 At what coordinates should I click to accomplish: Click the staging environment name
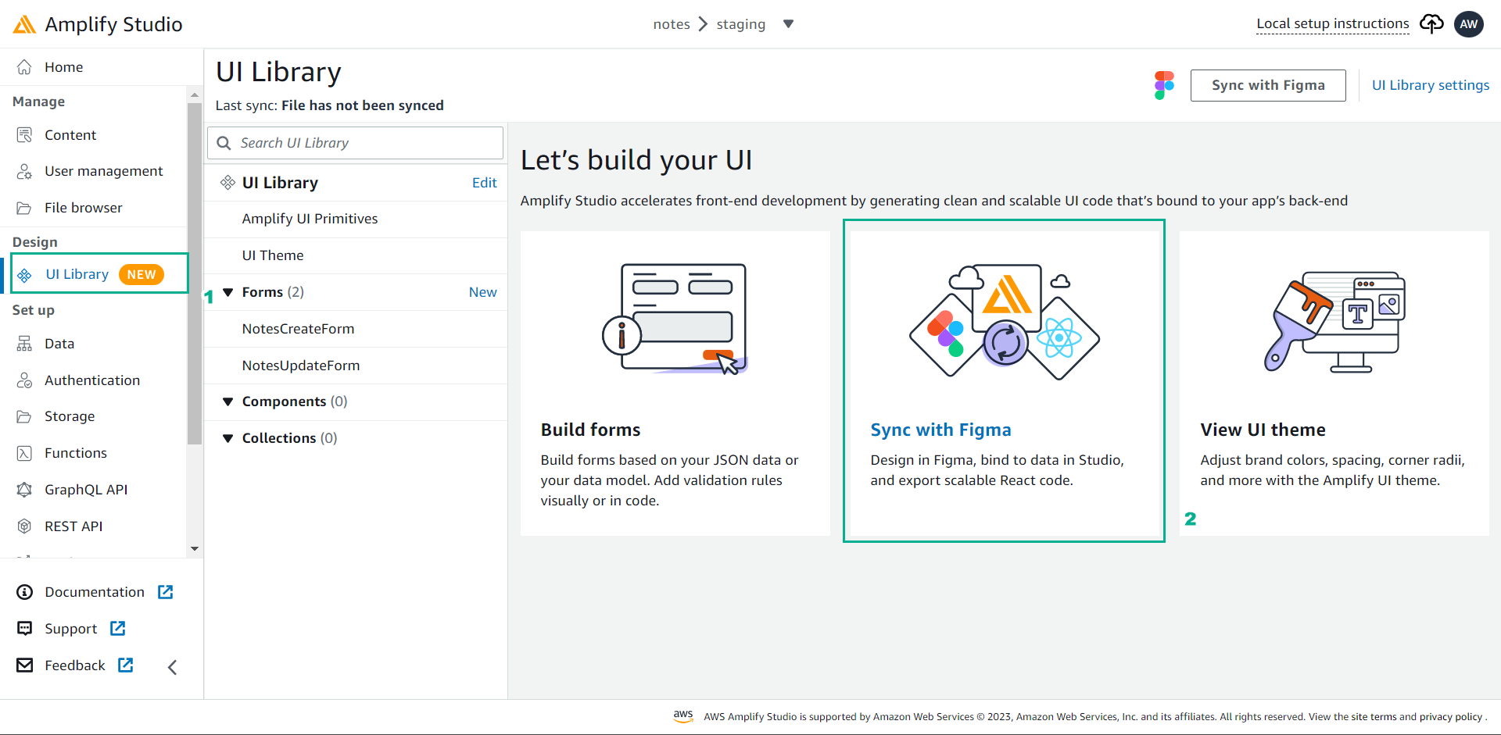coord(741,24)
